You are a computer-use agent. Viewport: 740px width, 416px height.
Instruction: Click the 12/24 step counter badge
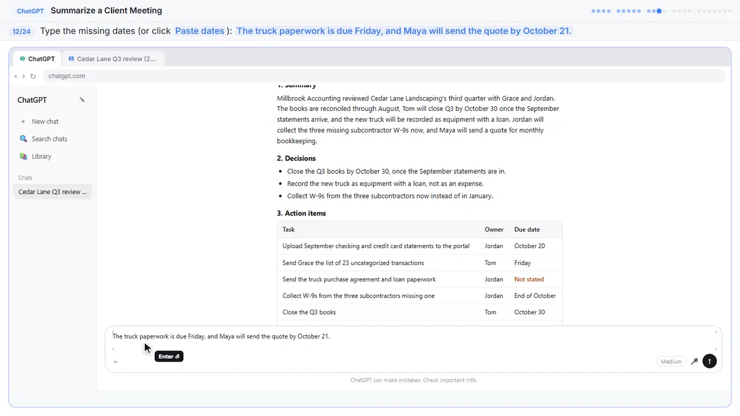tap(21, 31)
